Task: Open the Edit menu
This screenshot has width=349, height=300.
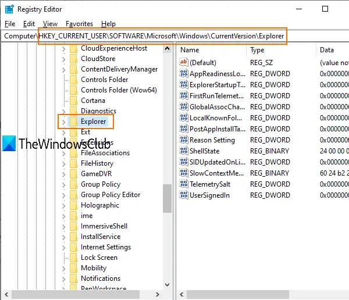Action: pos(29,24)
